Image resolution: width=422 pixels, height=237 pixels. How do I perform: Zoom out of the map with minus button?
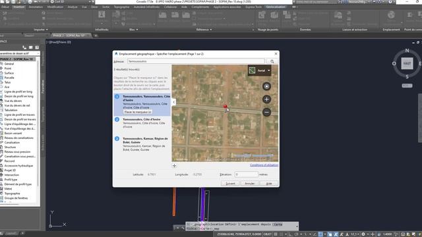pos(266,112)
